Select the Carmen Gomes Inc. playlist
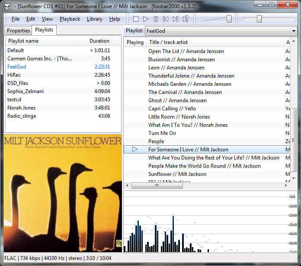This screenshot has height=266, width=301. click(59, 59)
